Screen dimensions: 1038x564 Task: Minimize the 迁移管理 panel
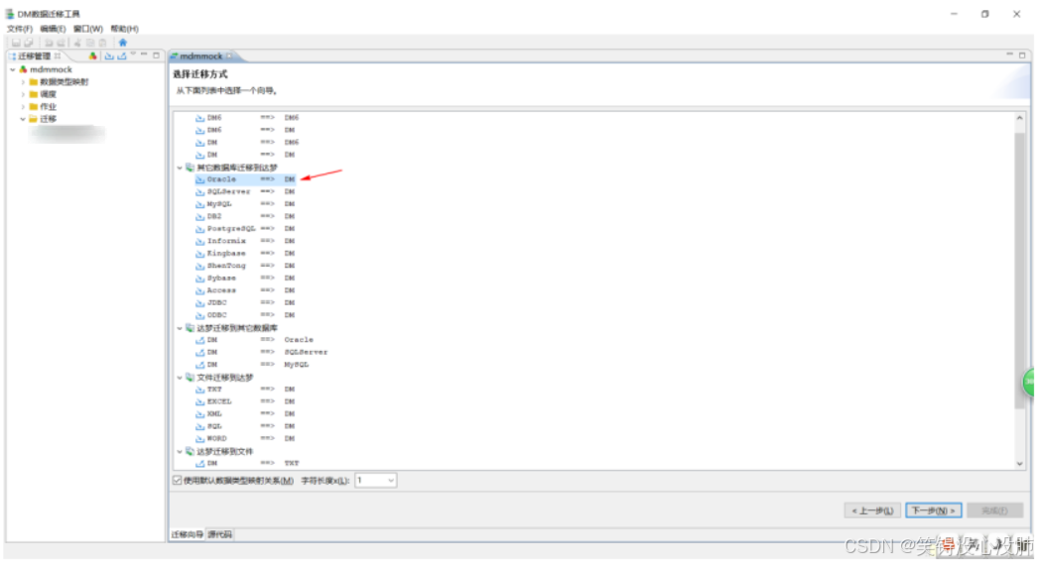pyautogui.click(x=144, y=56)
